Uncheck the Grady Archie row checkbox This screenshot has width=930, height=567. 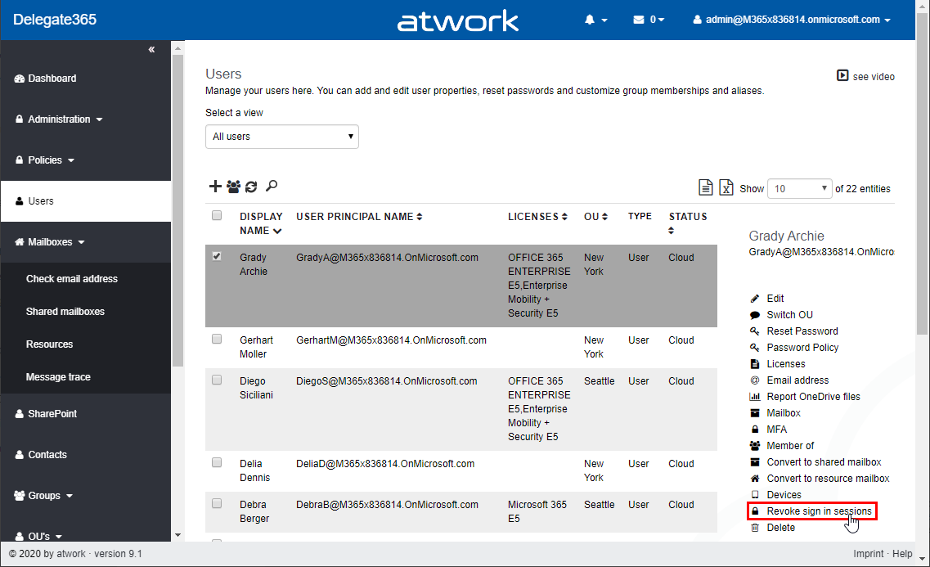[x=217, y=256]
